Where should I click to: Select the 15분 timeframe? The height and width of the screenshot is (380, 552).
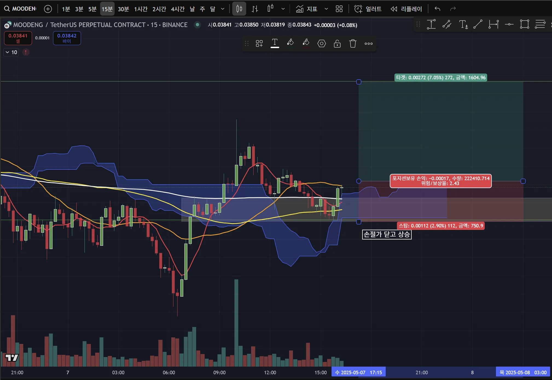point(107,9)
